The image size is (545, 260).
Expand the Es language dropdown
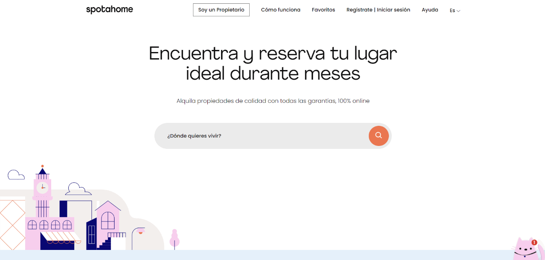455,10
